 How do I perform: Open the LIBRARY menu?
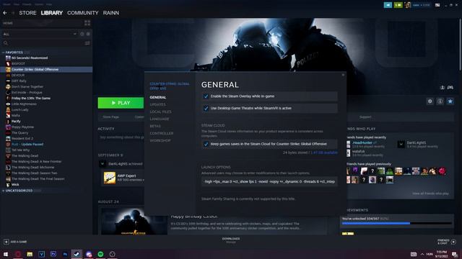click(x=51, y=13)
